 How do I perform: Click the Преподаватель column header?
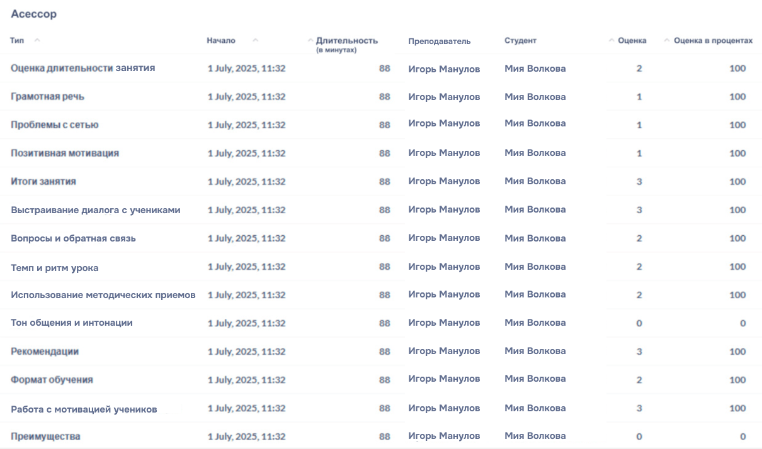(439, 42)
